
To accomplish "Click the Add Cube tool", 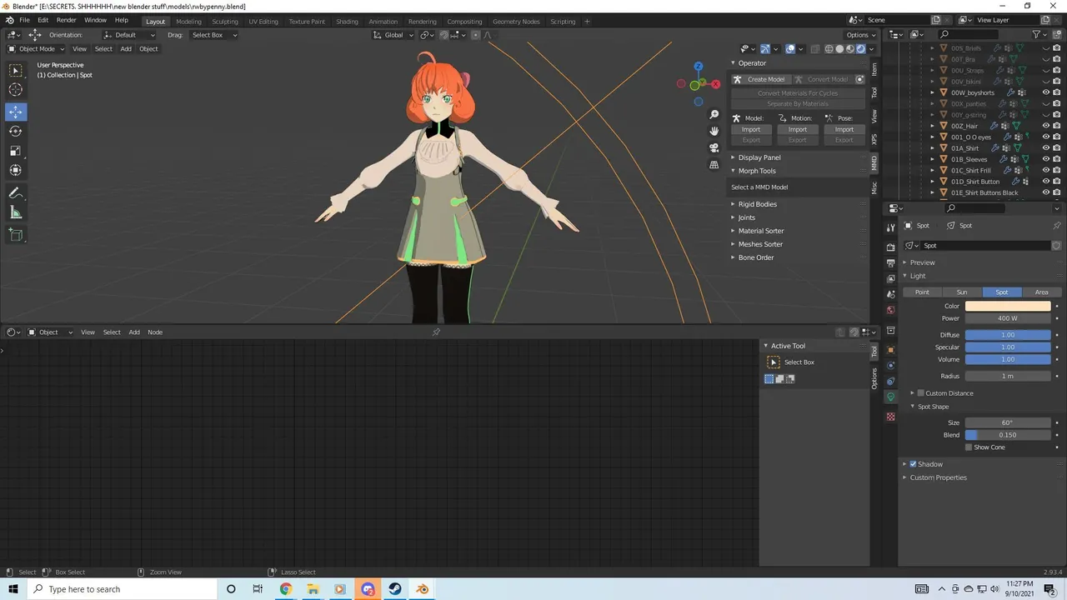I will coord(16,235).
